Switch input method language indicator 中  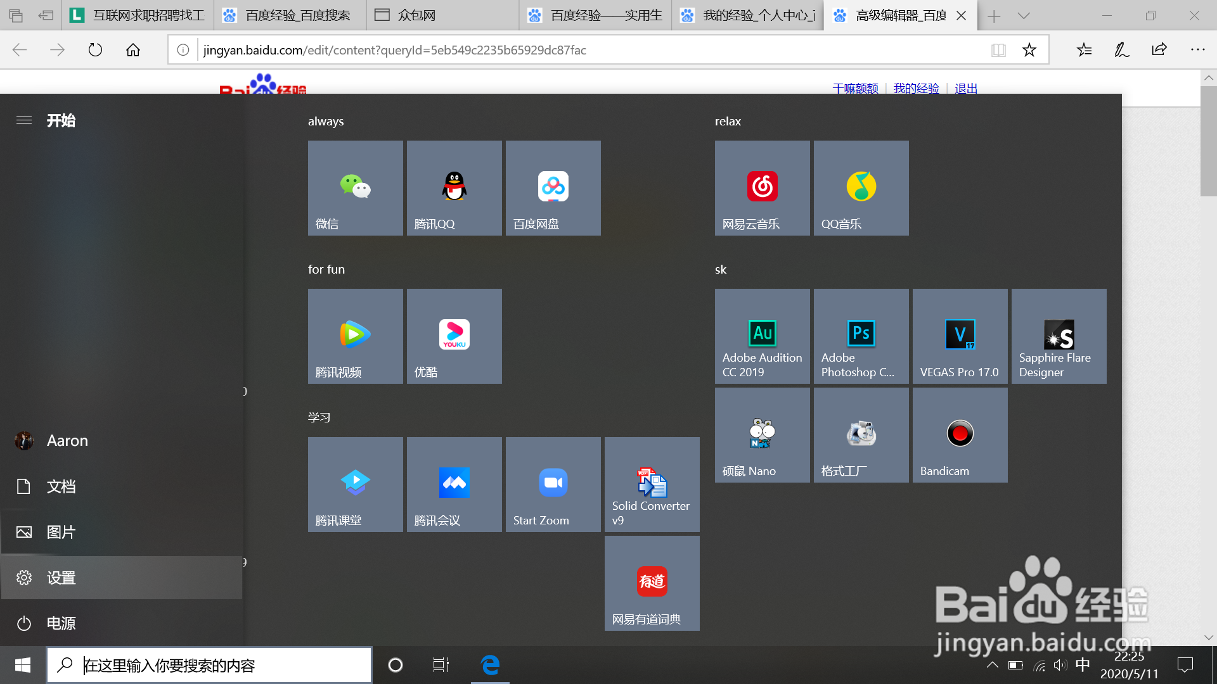click(x=1083, y=664)
